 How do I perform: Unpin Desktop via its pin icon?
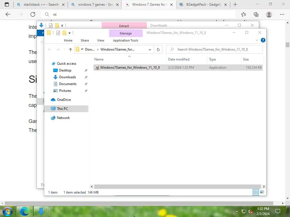[86, 70]
